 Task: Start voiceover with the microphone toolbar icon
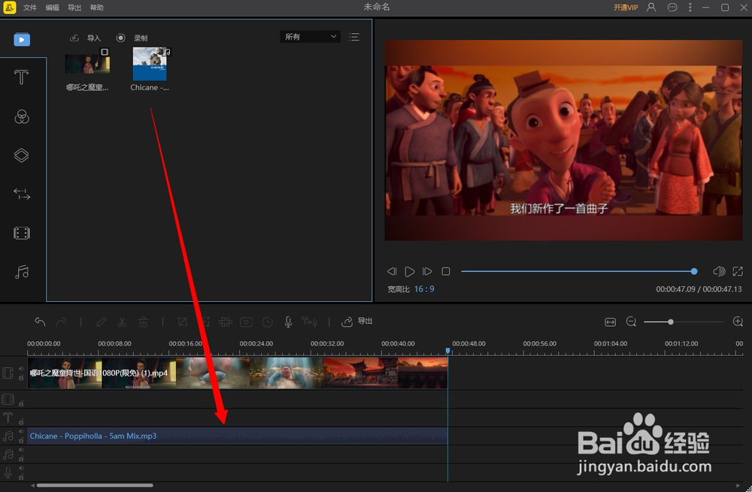click(x=288, y=322)
